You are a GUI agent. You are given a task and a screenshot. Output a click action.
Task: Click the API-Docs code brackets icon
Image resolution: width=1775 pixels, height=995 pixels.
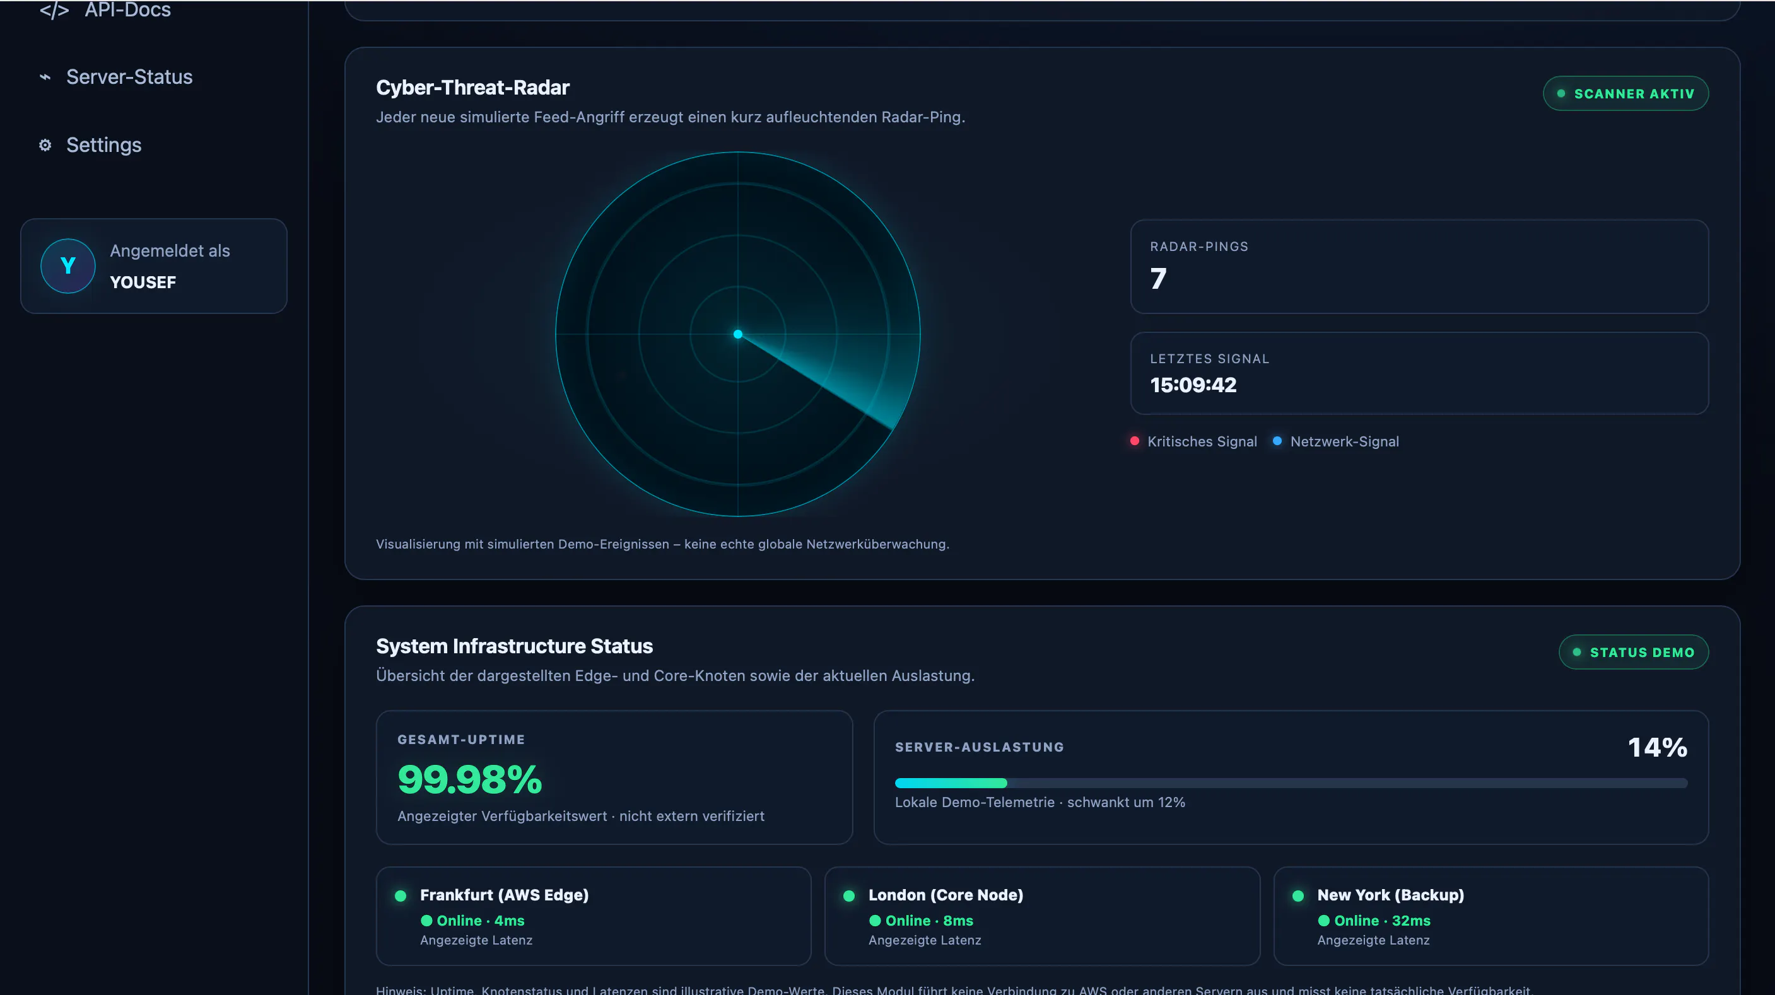pyautogui.click(x=54, y=9)
